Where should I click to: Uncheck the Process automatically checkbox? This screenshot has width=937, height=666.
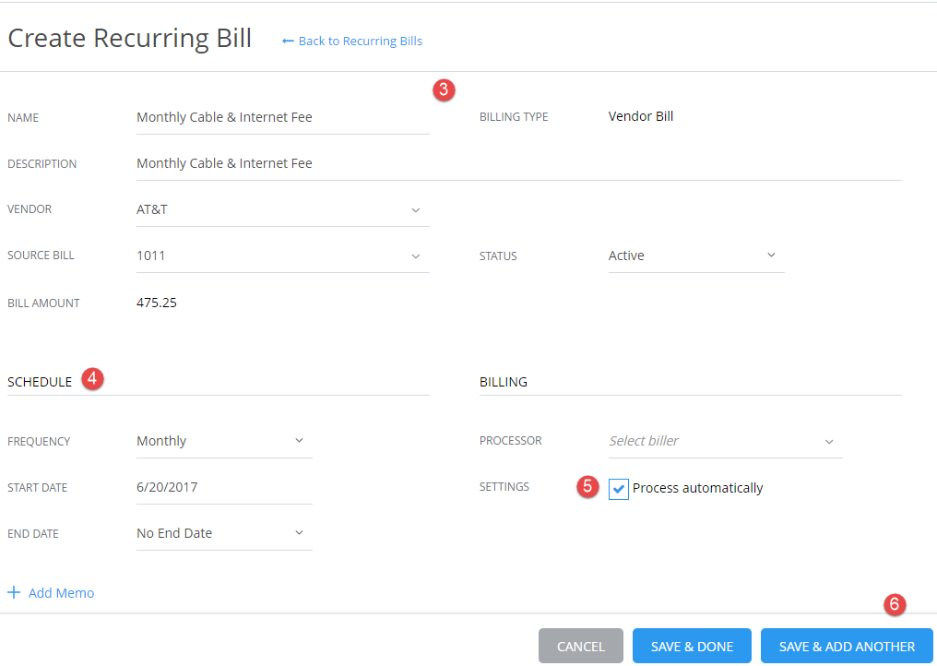click(x=619, y=489)
